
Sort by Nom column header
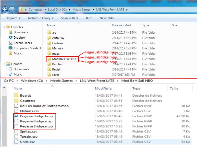[18, 89]
